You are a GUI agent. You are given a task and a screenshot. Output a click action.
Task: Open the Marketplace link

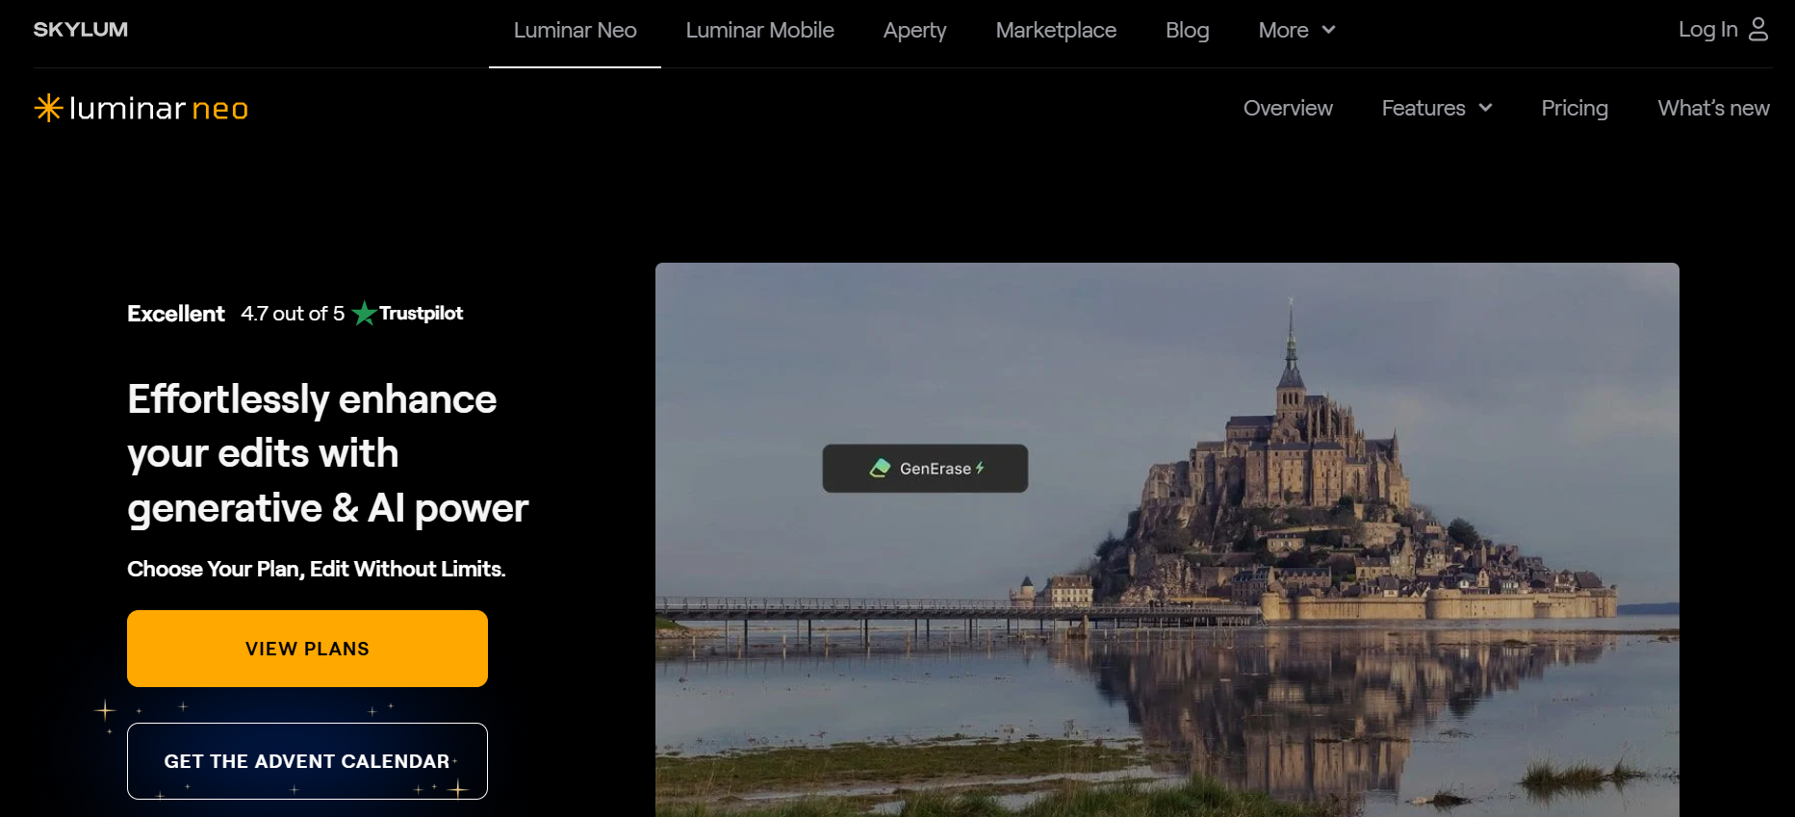(x=1056, y=31)
